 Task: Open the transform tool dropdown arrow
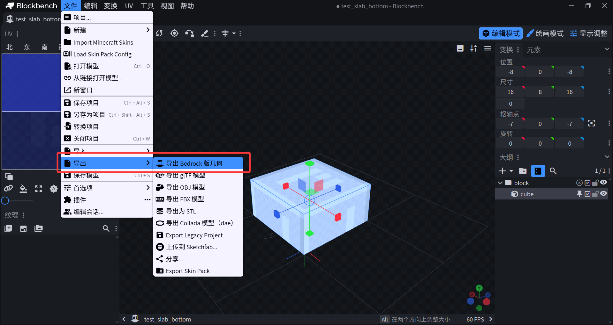pyautogui.click(x=234, y=33)
